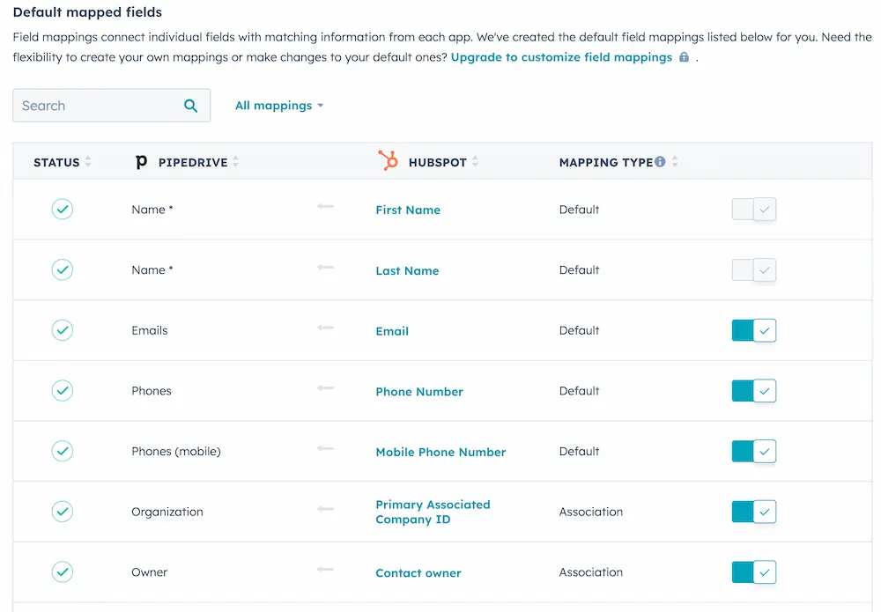Click the green status checkmark on the Owner row
Image resolution: width=881 pixels, height=612 pixels.
[x=63, y=571]
